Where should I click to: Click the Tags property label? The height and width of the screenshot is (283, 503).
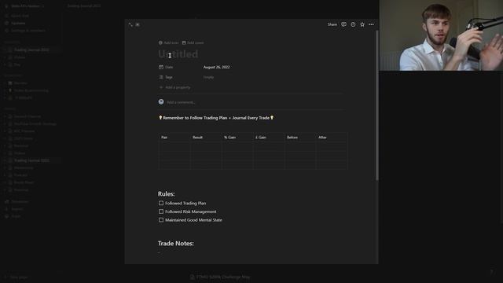pyautogui.click(x=169, y=77)
